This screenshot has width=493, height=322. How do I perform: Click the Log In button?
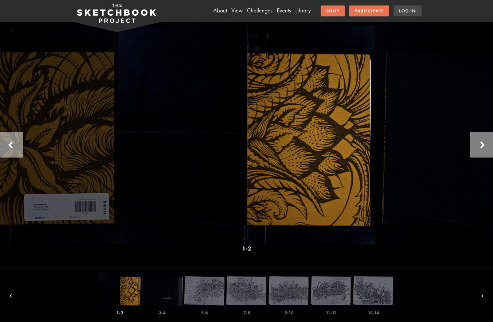pos(407,11)
